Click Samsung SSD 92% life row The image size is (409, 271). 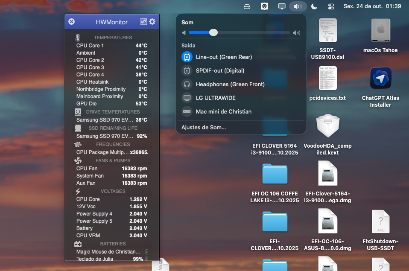(111, 136)
